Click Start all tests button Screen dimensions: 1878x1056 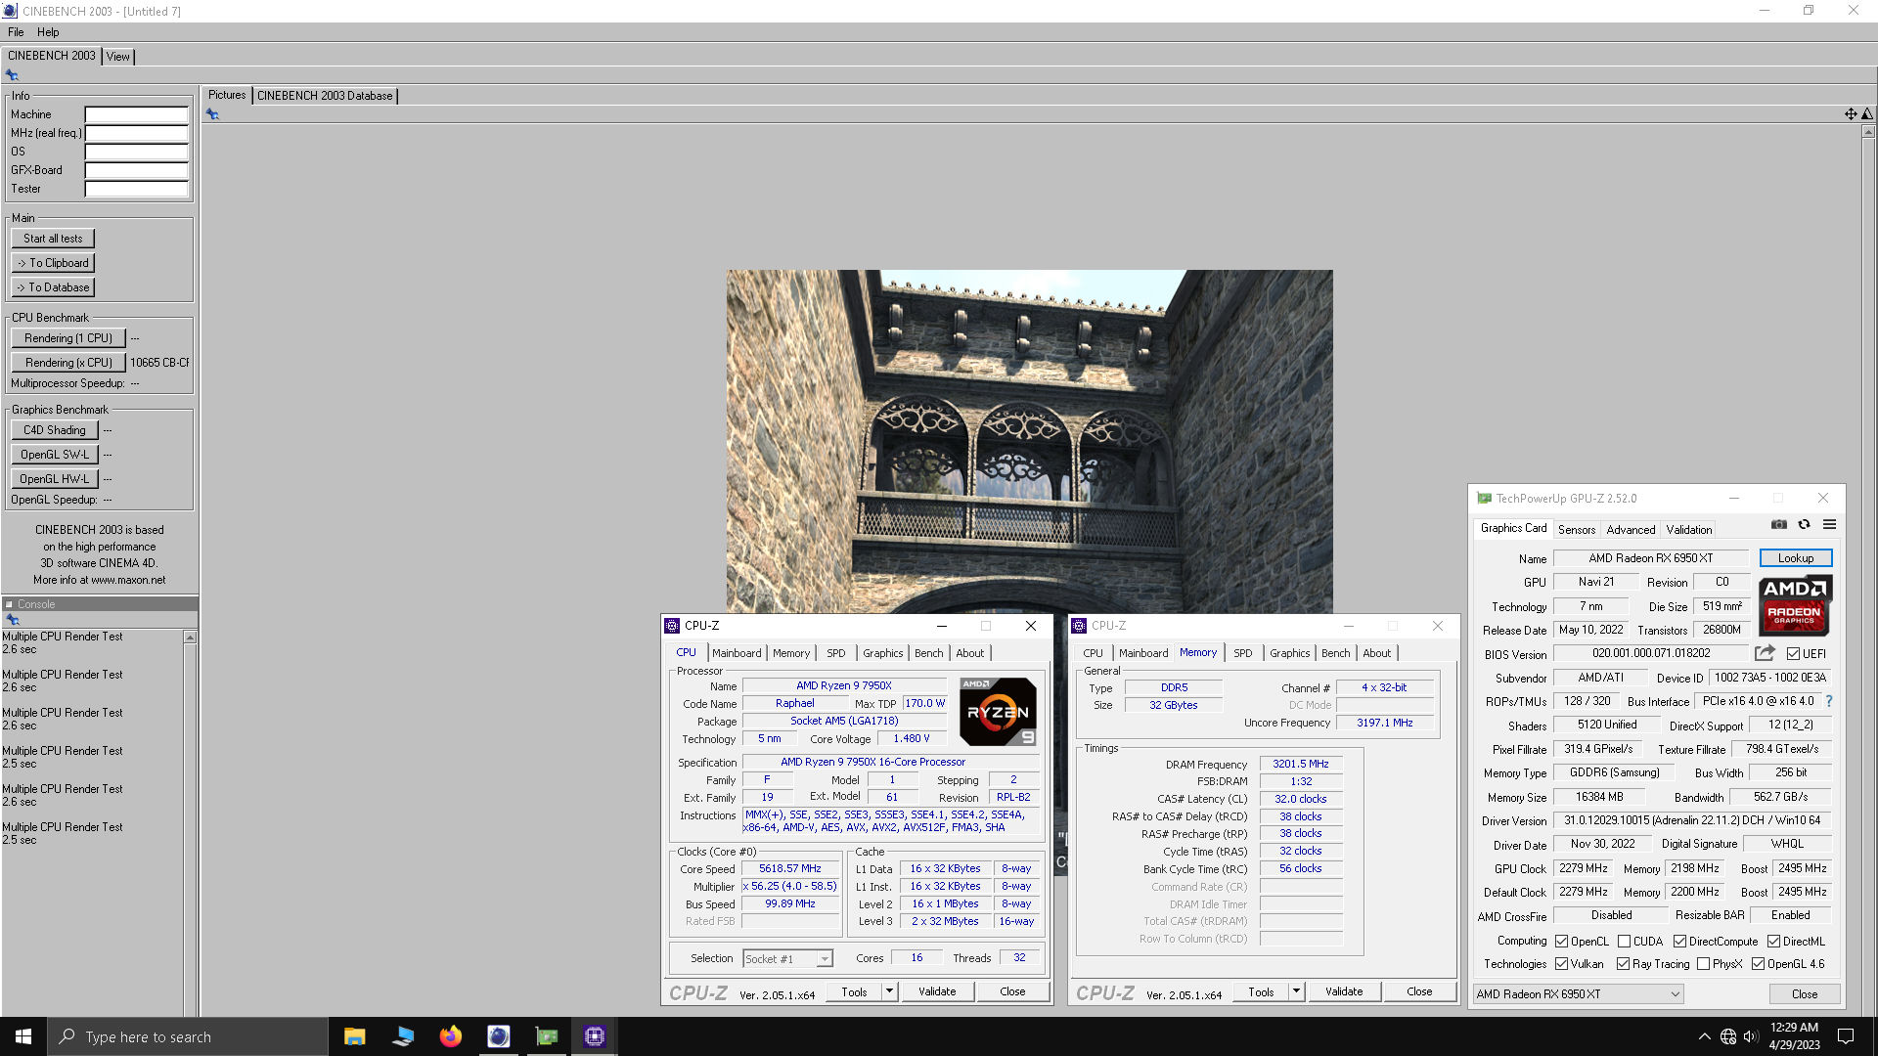[53, 239]
